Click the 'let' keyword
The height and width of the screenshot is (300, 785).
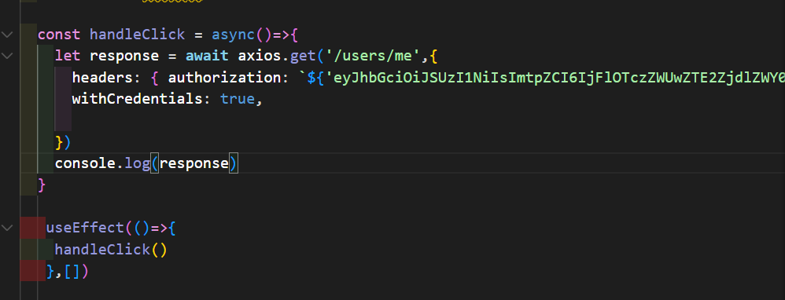coord(68,56)
